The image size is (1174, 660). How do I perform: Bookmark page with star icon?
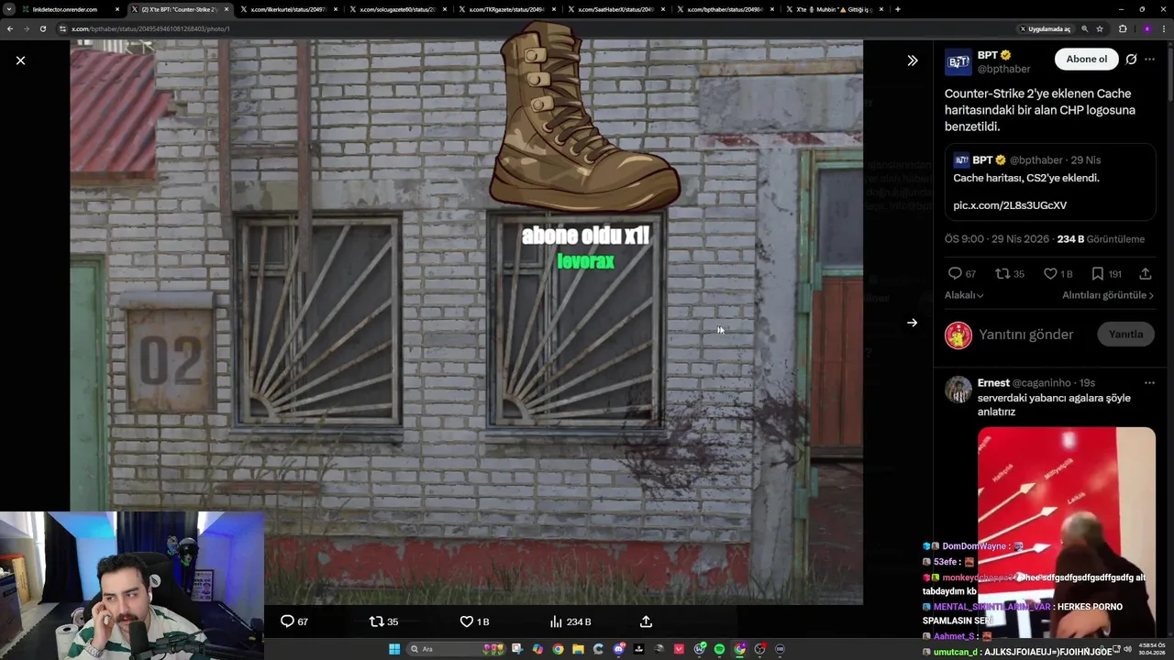1100,28
